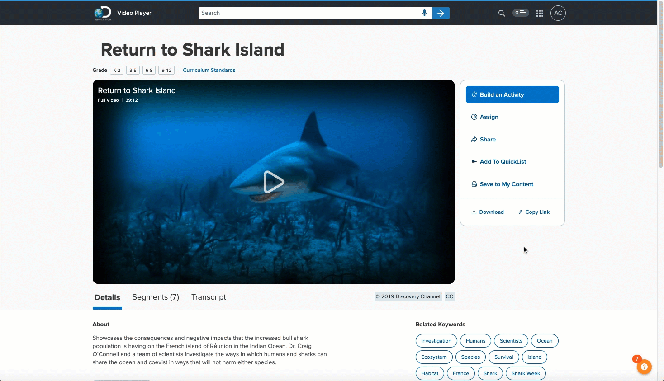Select the K-2 grade badge
Screen dimensions: 664x381
click(117, 70)
